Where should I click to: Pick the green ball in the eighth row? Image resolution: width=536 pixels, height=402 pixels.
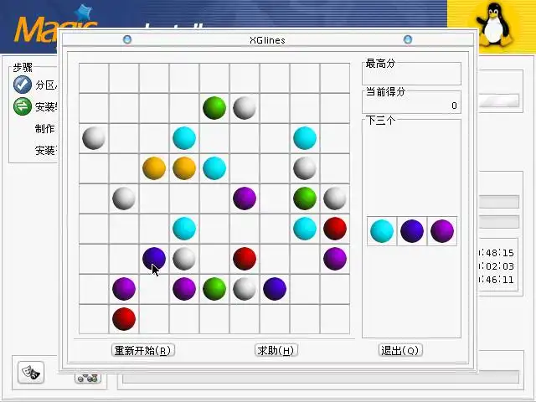pos(214,289)
